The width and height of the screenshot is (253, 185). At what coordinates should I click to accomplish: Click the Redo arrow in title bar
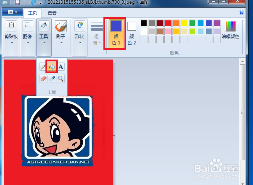click(33, 2)
